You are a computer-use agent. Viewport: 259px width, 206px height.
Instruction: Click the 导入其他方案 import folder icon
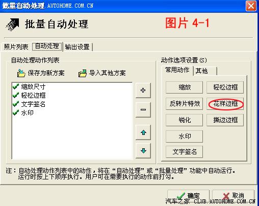tap(83, 74)
